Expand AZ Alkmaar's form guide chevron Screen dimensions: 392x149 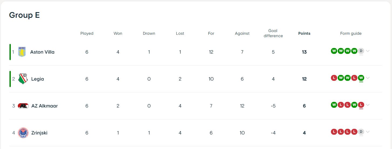pos(368,105)
